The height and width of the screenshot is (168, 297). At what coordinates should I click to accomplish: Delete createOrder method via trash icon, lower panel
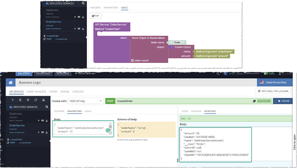pos(8,140)
